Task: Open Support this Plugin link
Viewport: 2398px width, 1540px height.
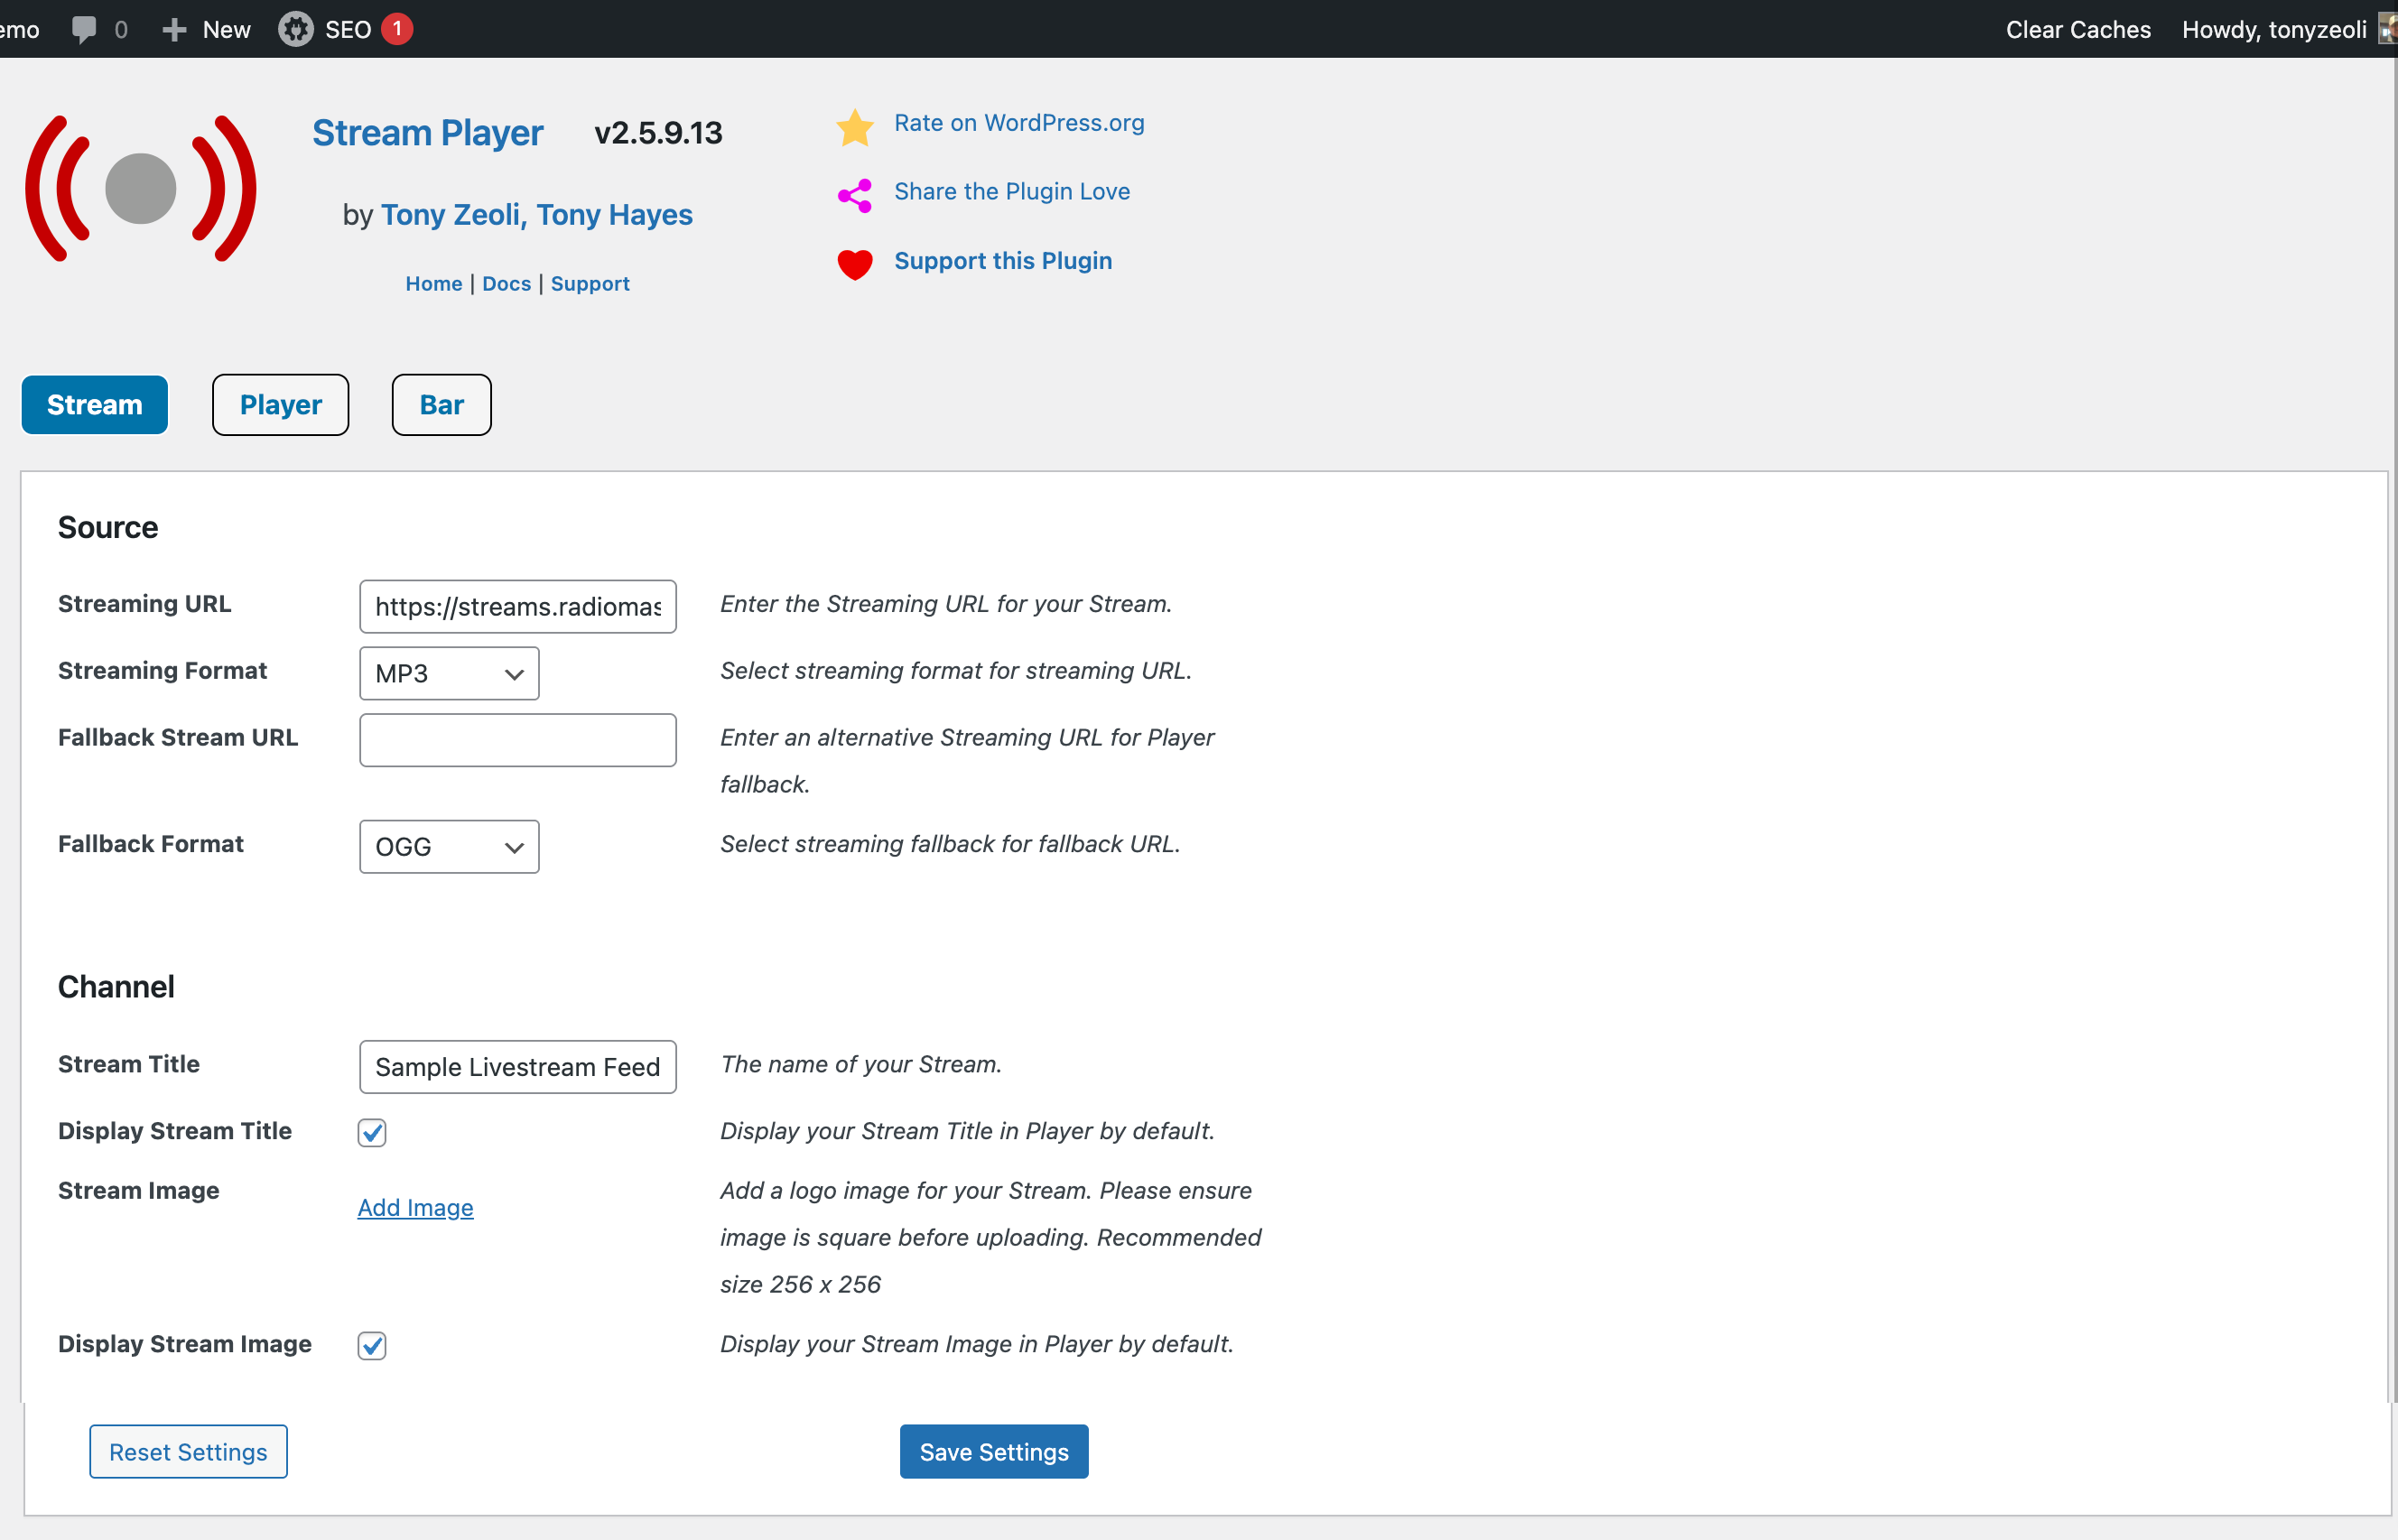Action: point(1003,260)
